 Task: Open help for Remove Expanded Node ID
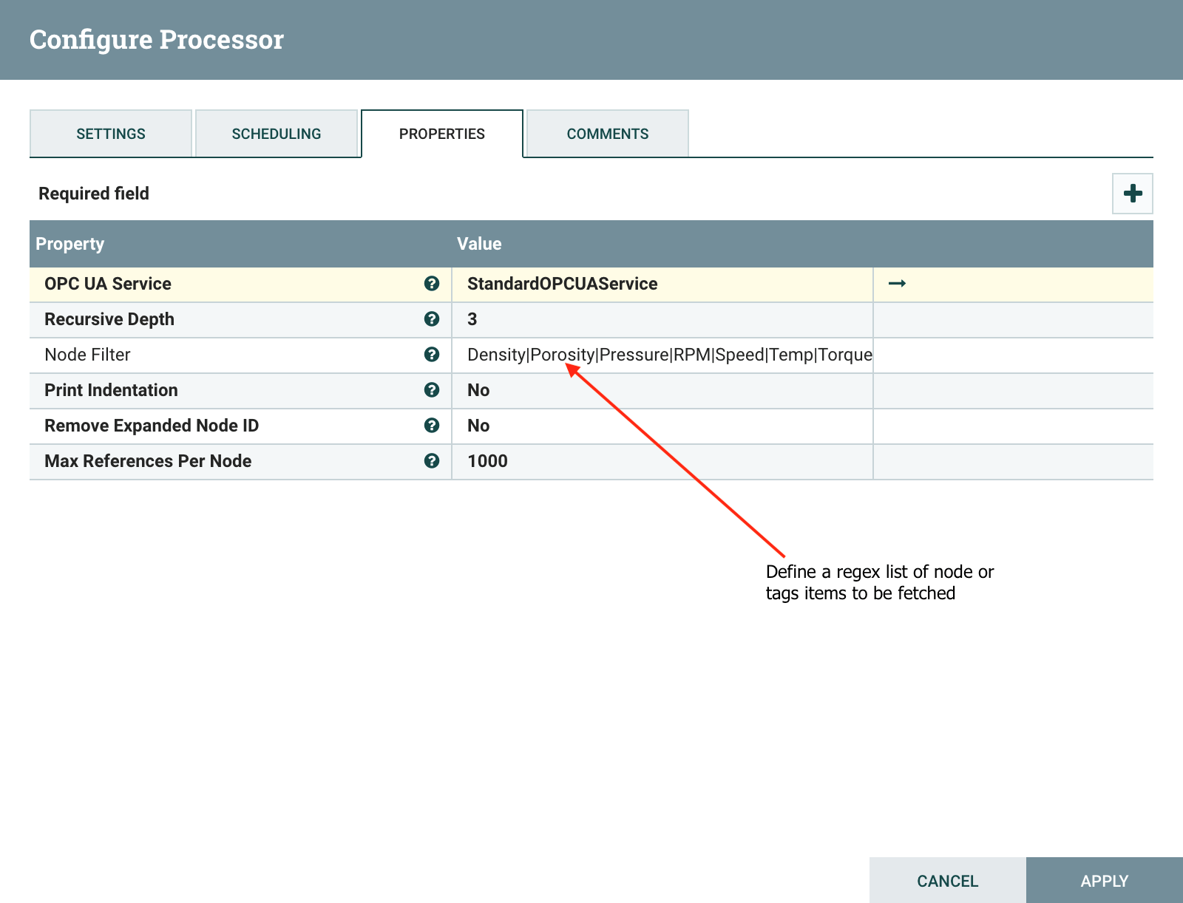(431, 426)
